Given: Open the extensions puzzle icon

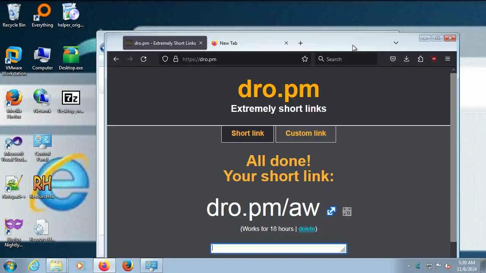Looking at the screenshot, I should point(420,59).
